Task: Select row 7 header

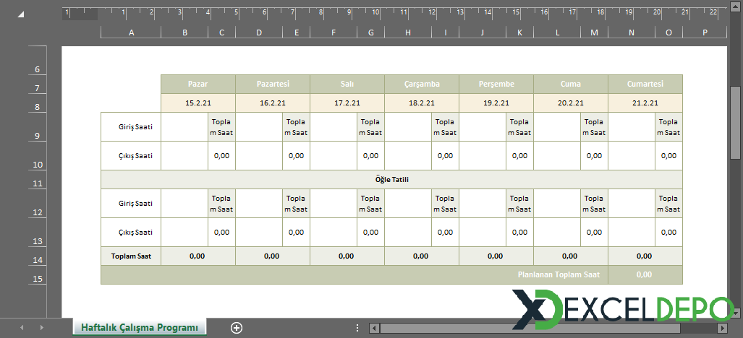Action: click(x=38, y=84)
